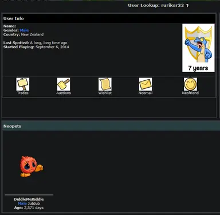The width and height of the screenshot is (220, 215).
Task: Click the "September 6, 2014" start date
Action: click(x=52, y=47)
